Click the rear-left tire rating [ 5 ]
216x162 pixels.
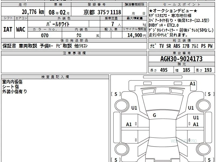tap(116, 160)
